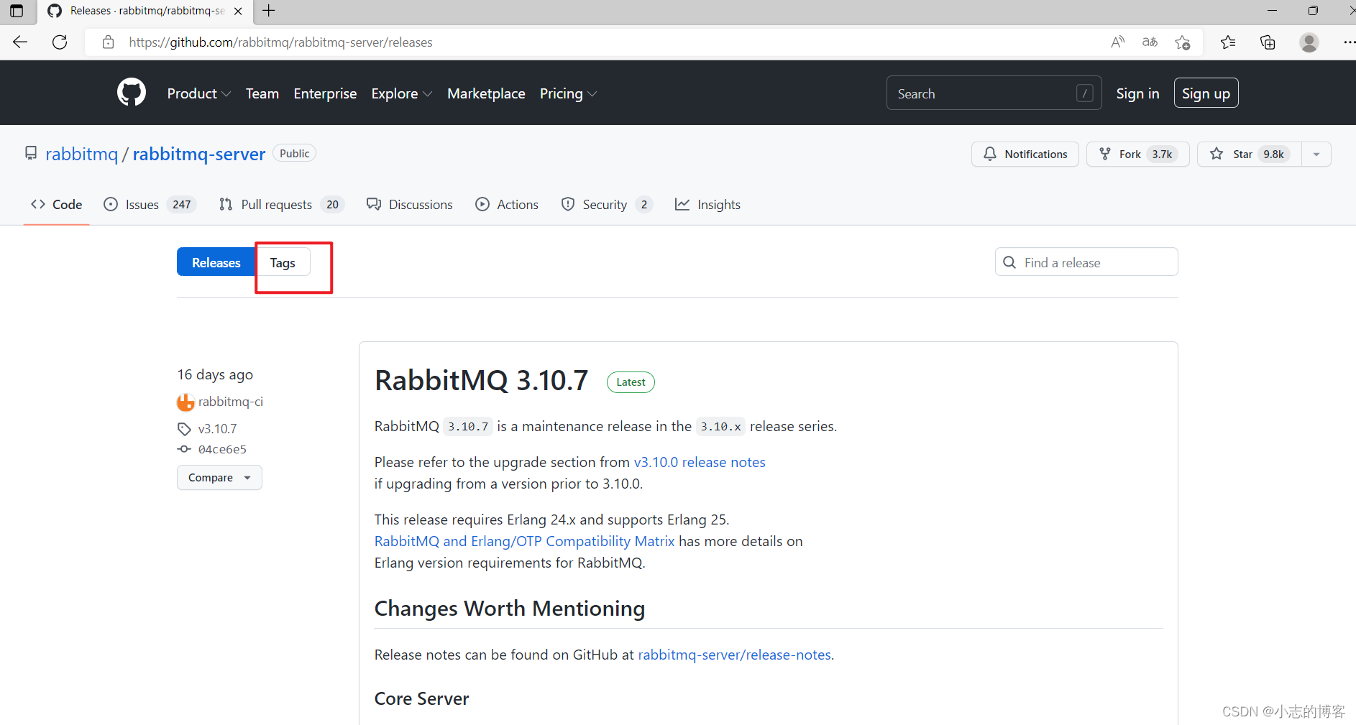Click the browser profile avatar

(1309, 42)
